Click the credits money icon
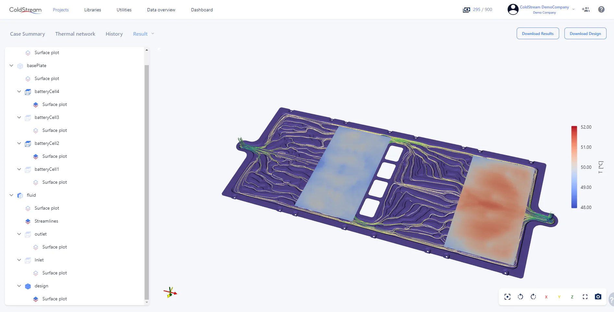The image size is (614, 312). pyautogui.click(x=466, y=10)
